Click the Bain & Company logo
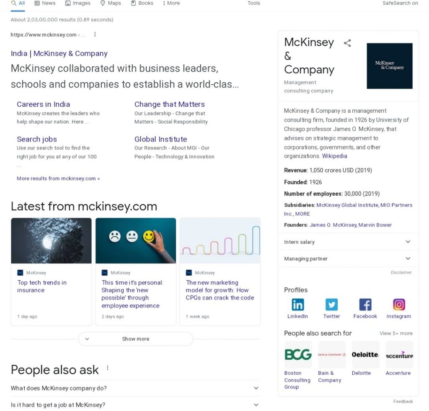The width and height of the screenshot is (429, 411). click(x=332, y=354)
